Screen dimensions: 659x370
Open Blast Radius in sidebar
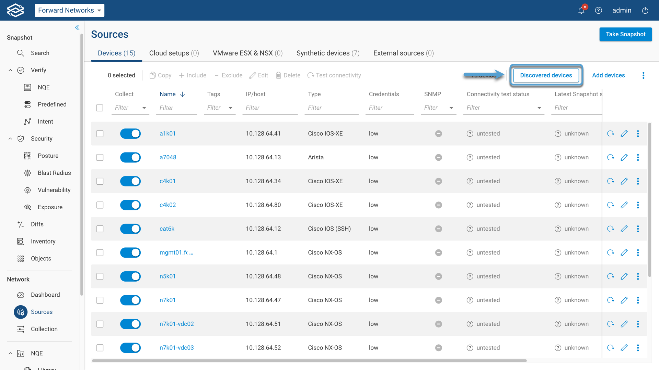coord(54,173)
